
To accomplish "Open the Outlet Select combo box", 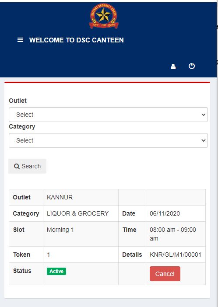I will point(108,115).
